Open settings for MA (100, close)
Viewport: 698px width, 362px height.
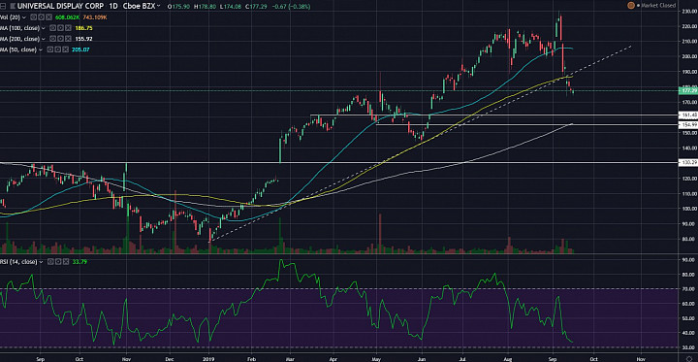click(60, 28)
